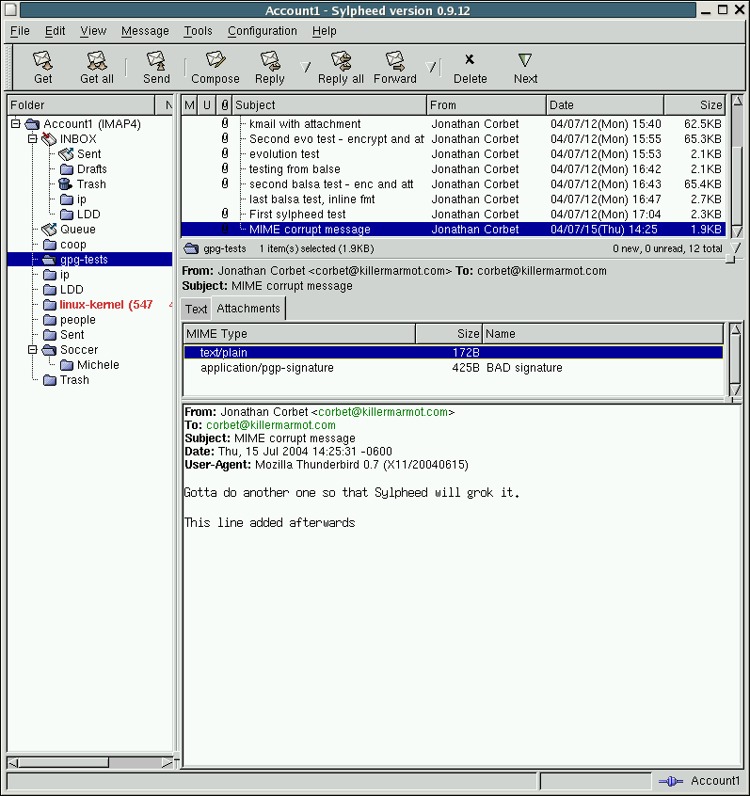This screenshot has width=750, height=796.
Task: Select 'First sylpheed test' message
Action: (x=453, y=215)
